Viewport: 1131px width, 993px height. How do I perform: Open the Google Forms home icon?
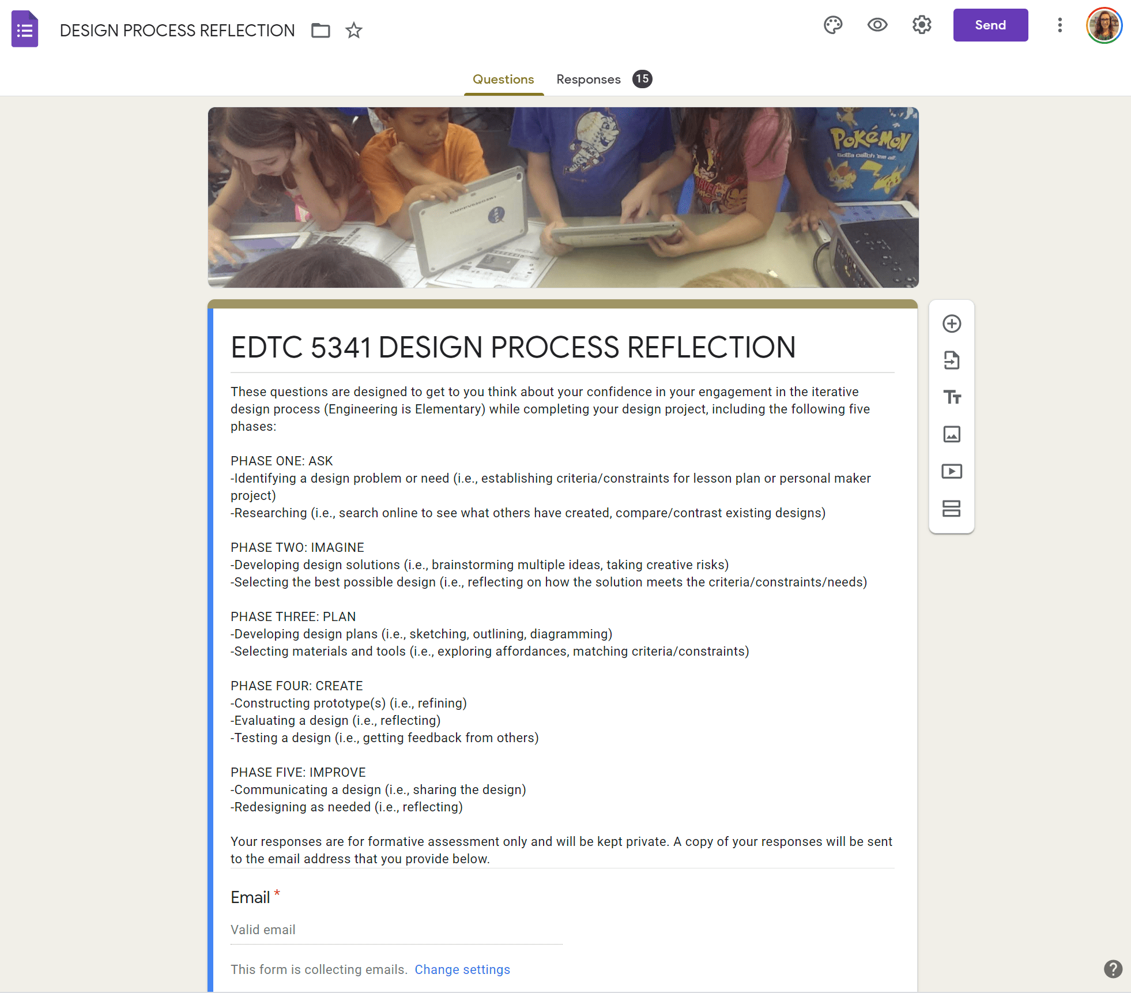coord(25,29)
